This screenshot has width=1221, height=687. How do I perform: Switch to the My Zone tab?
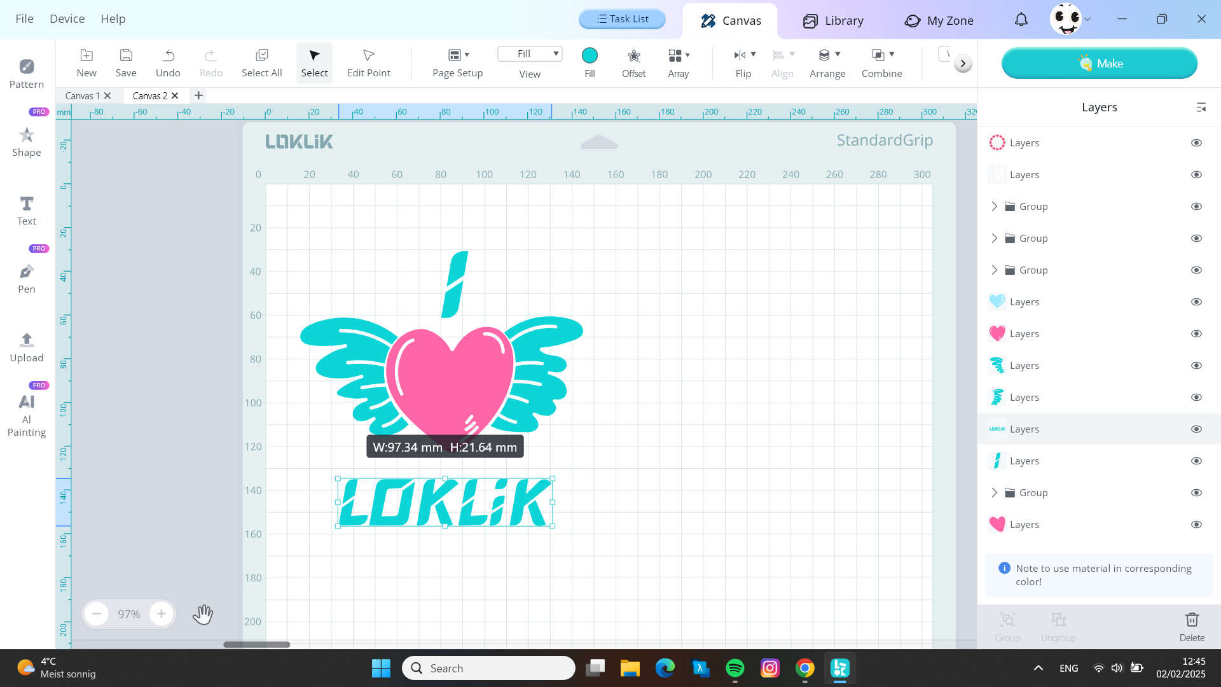[939, 21]
